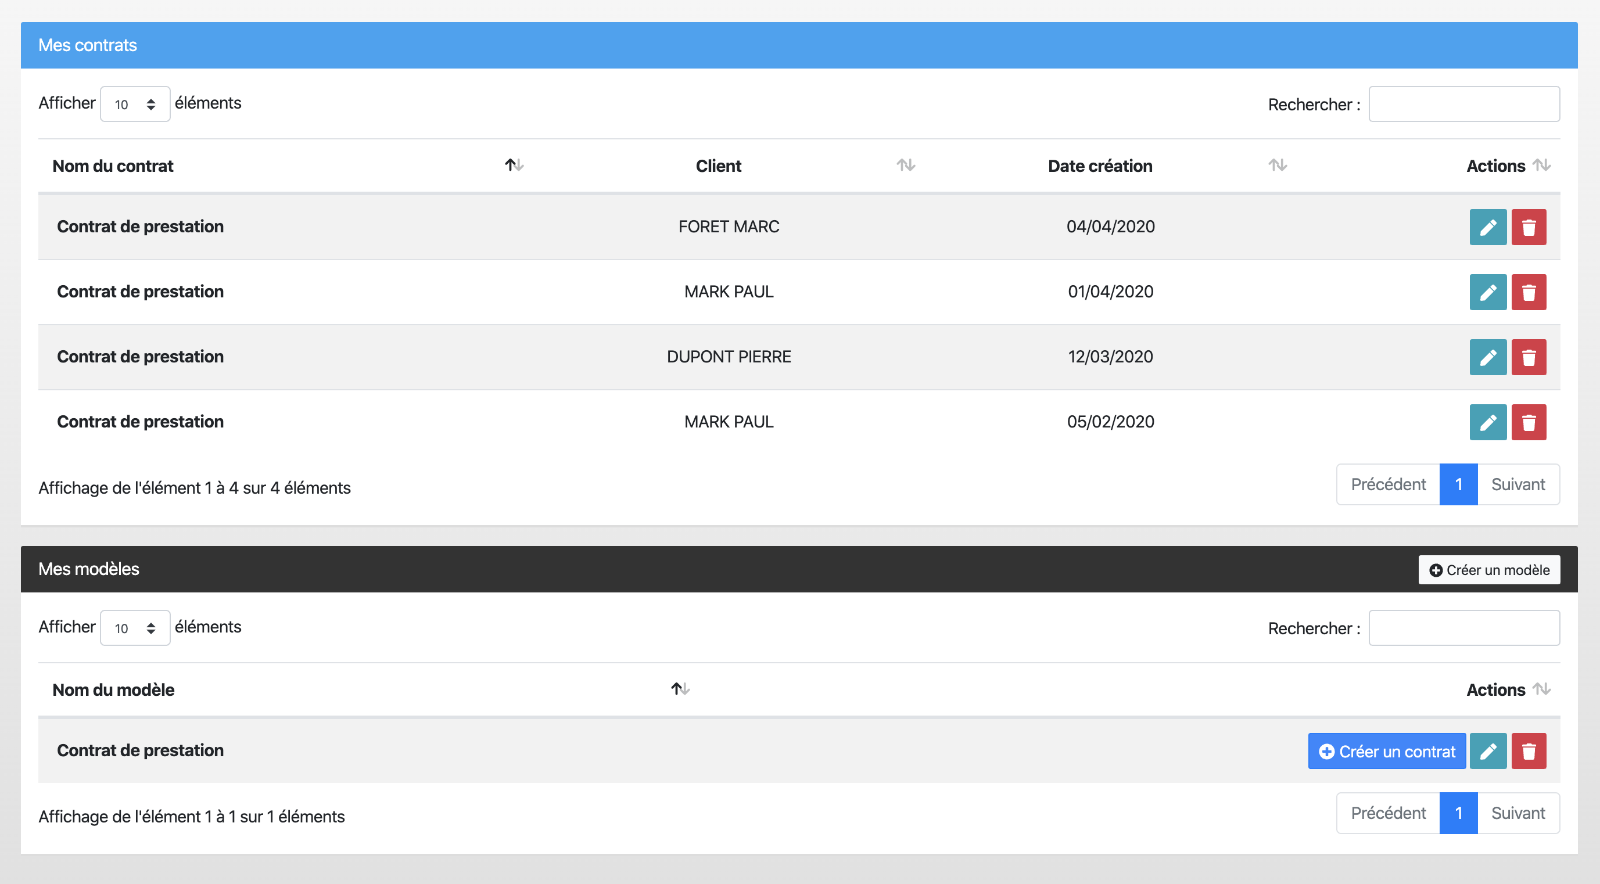Go to Suivant page in models table
Screen dimensions: 1600x884
click(x=1518, y=814)
